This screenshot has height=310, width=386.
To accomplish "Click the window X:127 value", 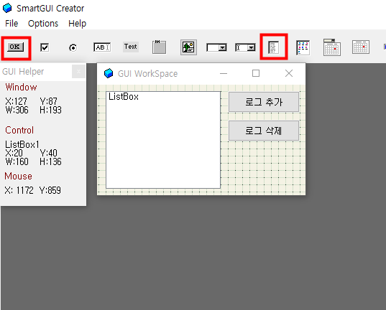I will (16, 101).
